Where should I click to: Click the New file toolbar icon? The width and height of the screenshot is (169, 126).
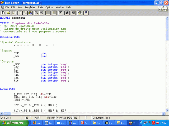point(3,13)
